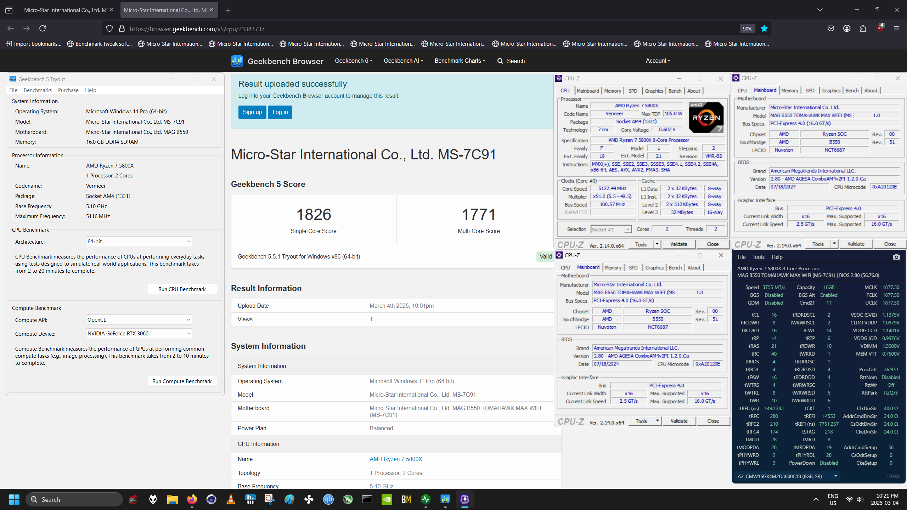
Task: Take a screenshot using ZenTimings camera icon
Action: (896, 257)
